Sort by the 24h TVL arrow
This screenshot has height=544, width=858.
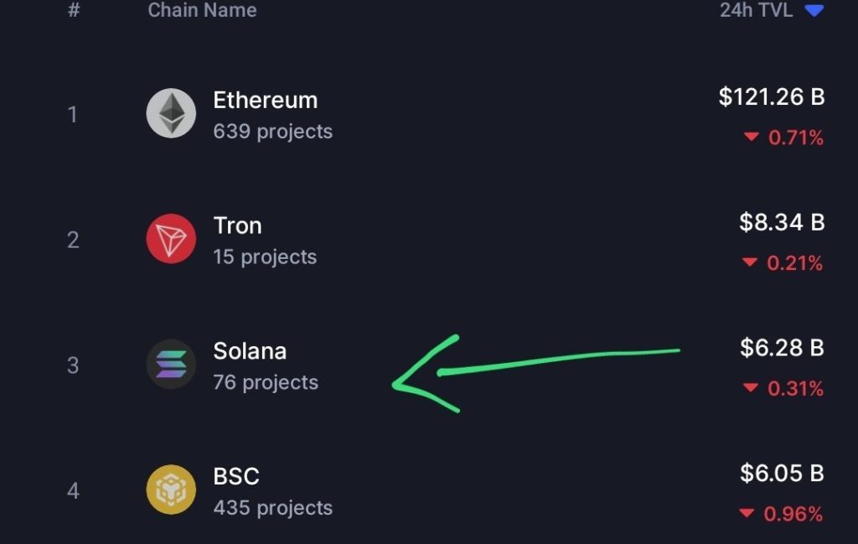pos(814,11)
